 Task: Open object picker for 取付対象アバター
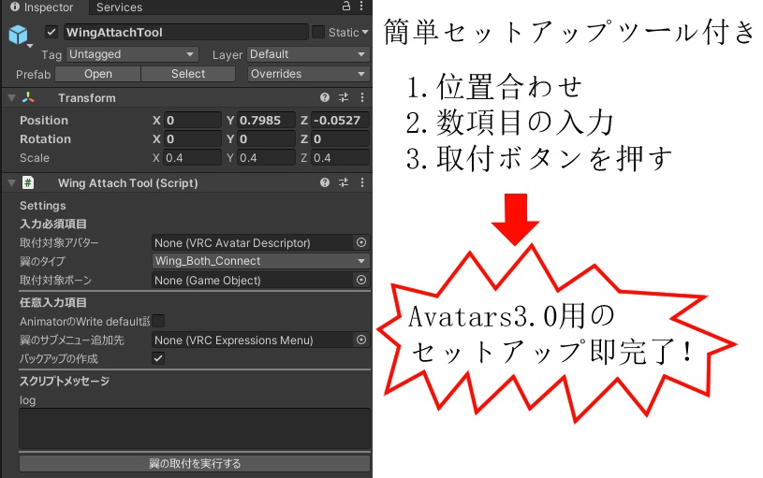point(361,242)
